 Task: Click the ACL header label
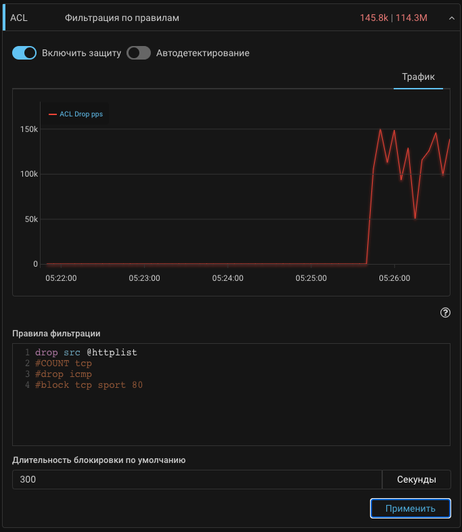tap(18, 18)
